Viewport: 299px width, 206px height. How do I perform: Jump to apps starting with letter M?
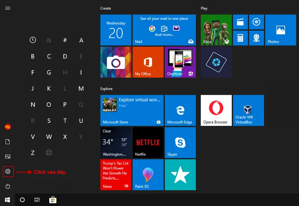[x=81, y=89]
